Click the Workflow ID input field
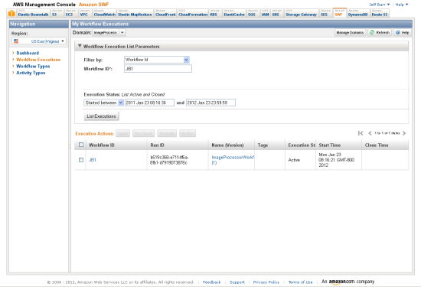 (158, 69)
